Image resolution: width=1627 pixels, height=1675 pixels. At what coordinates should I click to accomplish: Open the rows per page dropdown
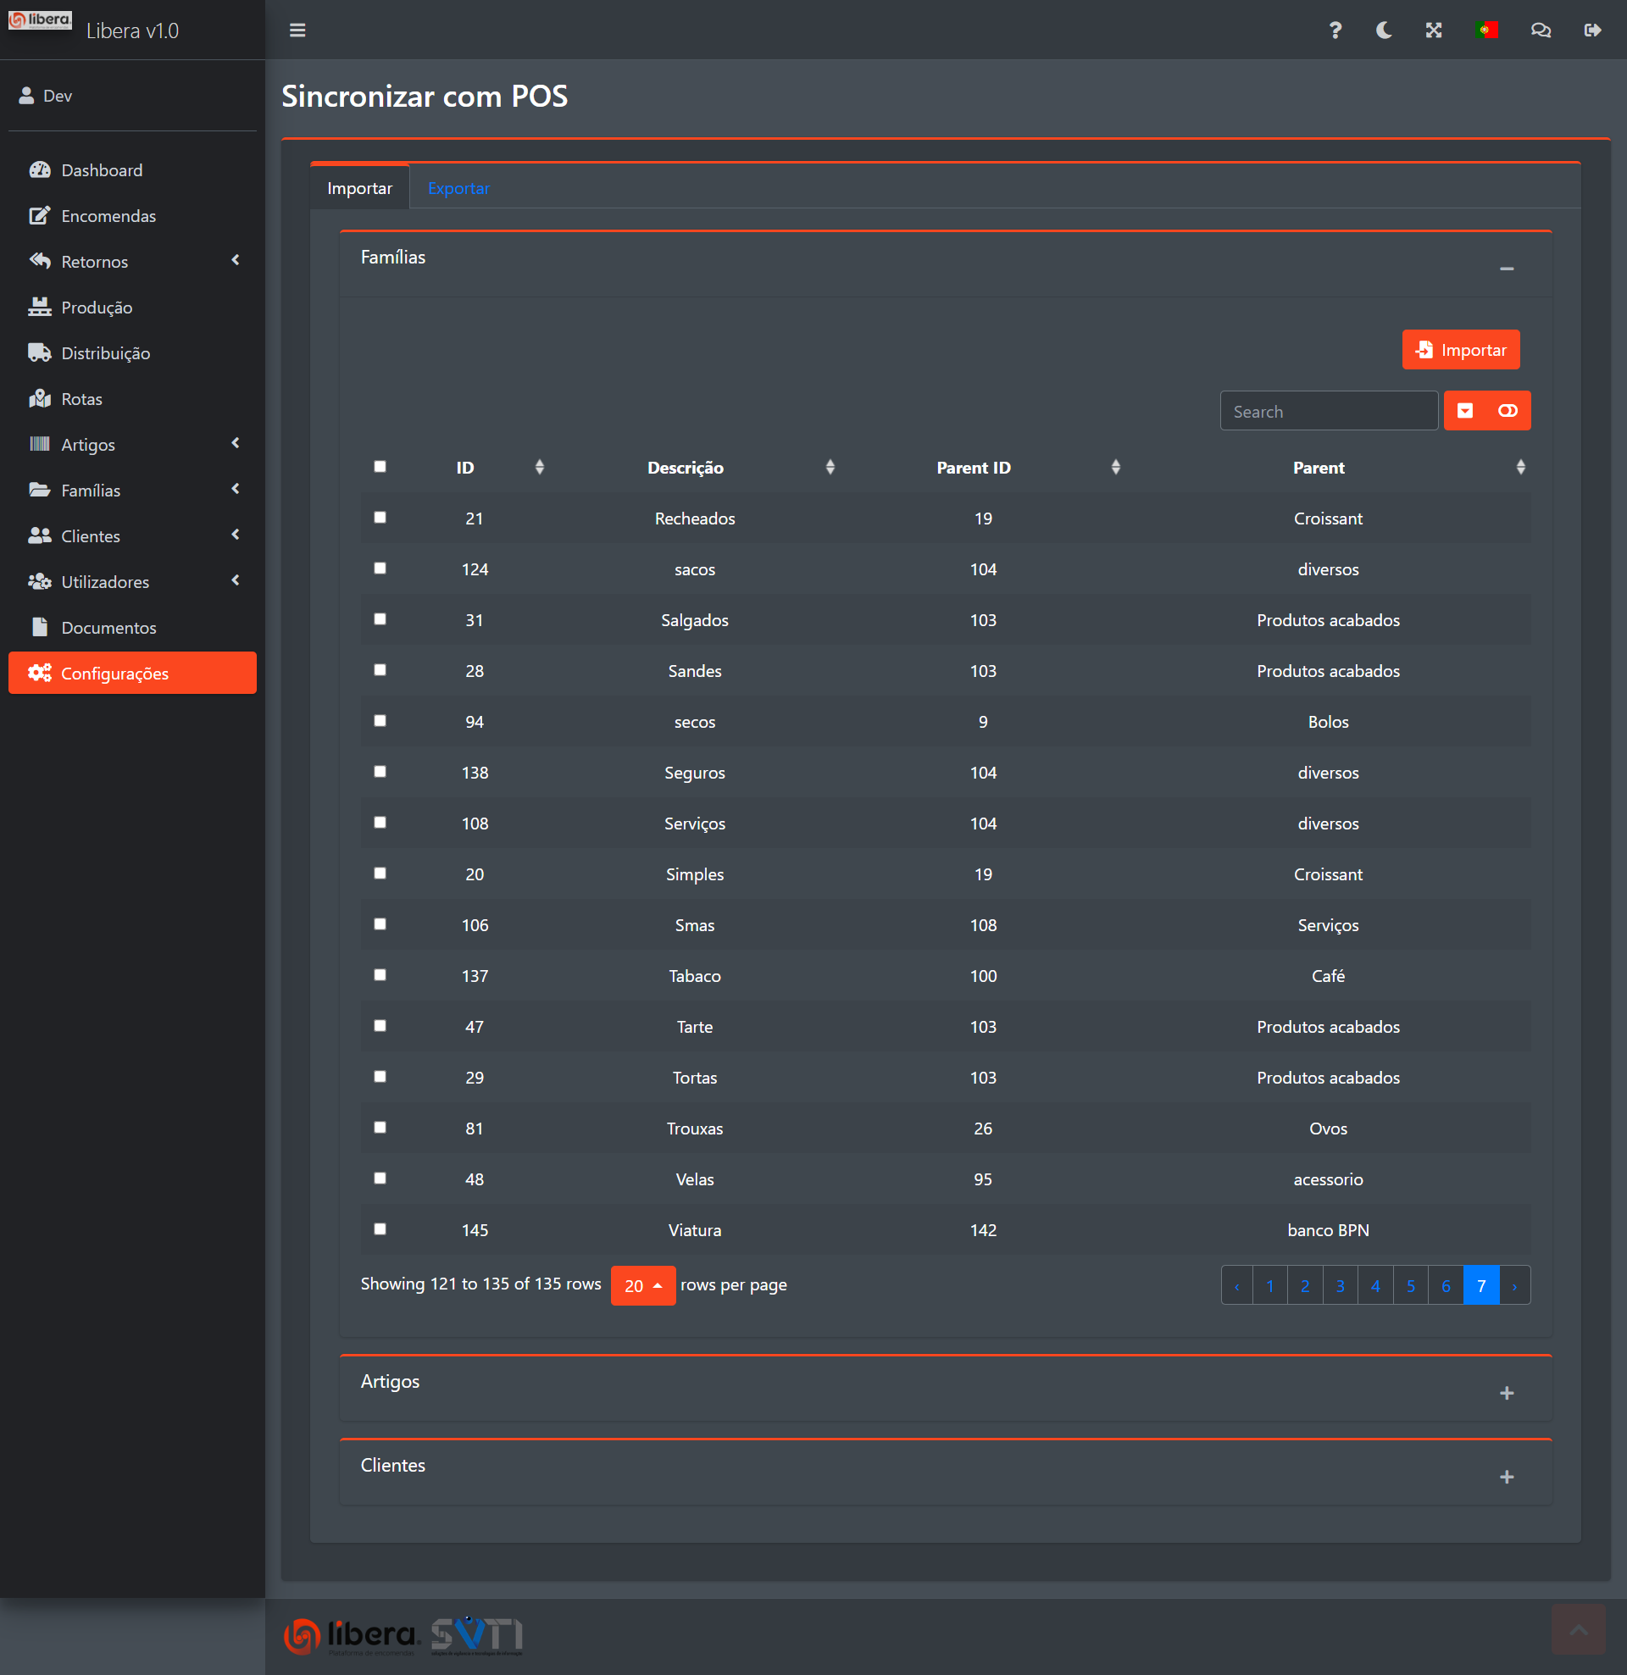click(x=643, y=1285)
